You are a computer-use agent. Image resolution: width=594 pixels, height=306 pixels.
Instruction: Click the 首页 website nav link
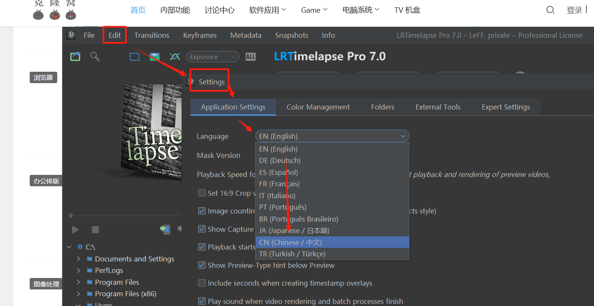(138, 10)
